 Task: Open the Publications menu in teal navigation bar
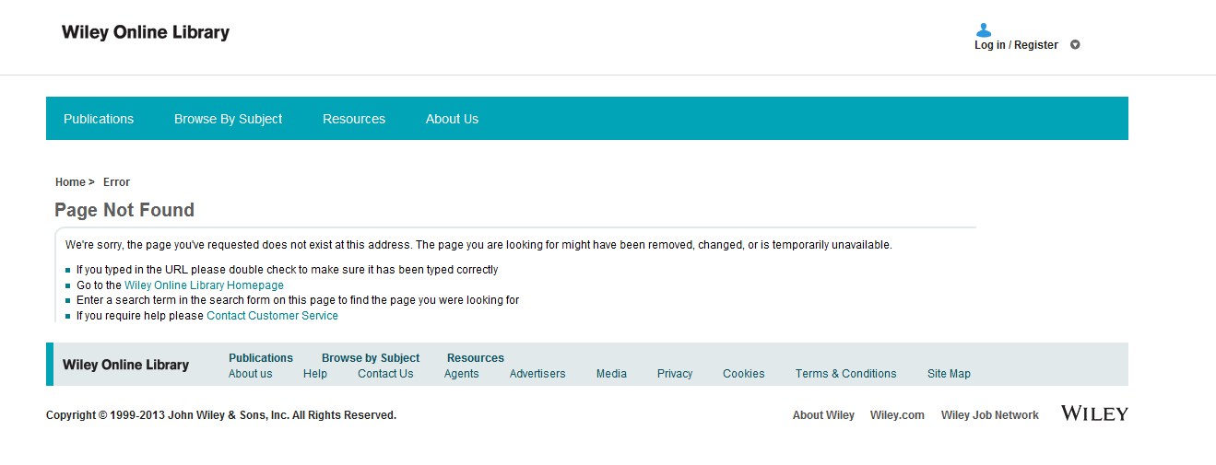pos(99,119)
